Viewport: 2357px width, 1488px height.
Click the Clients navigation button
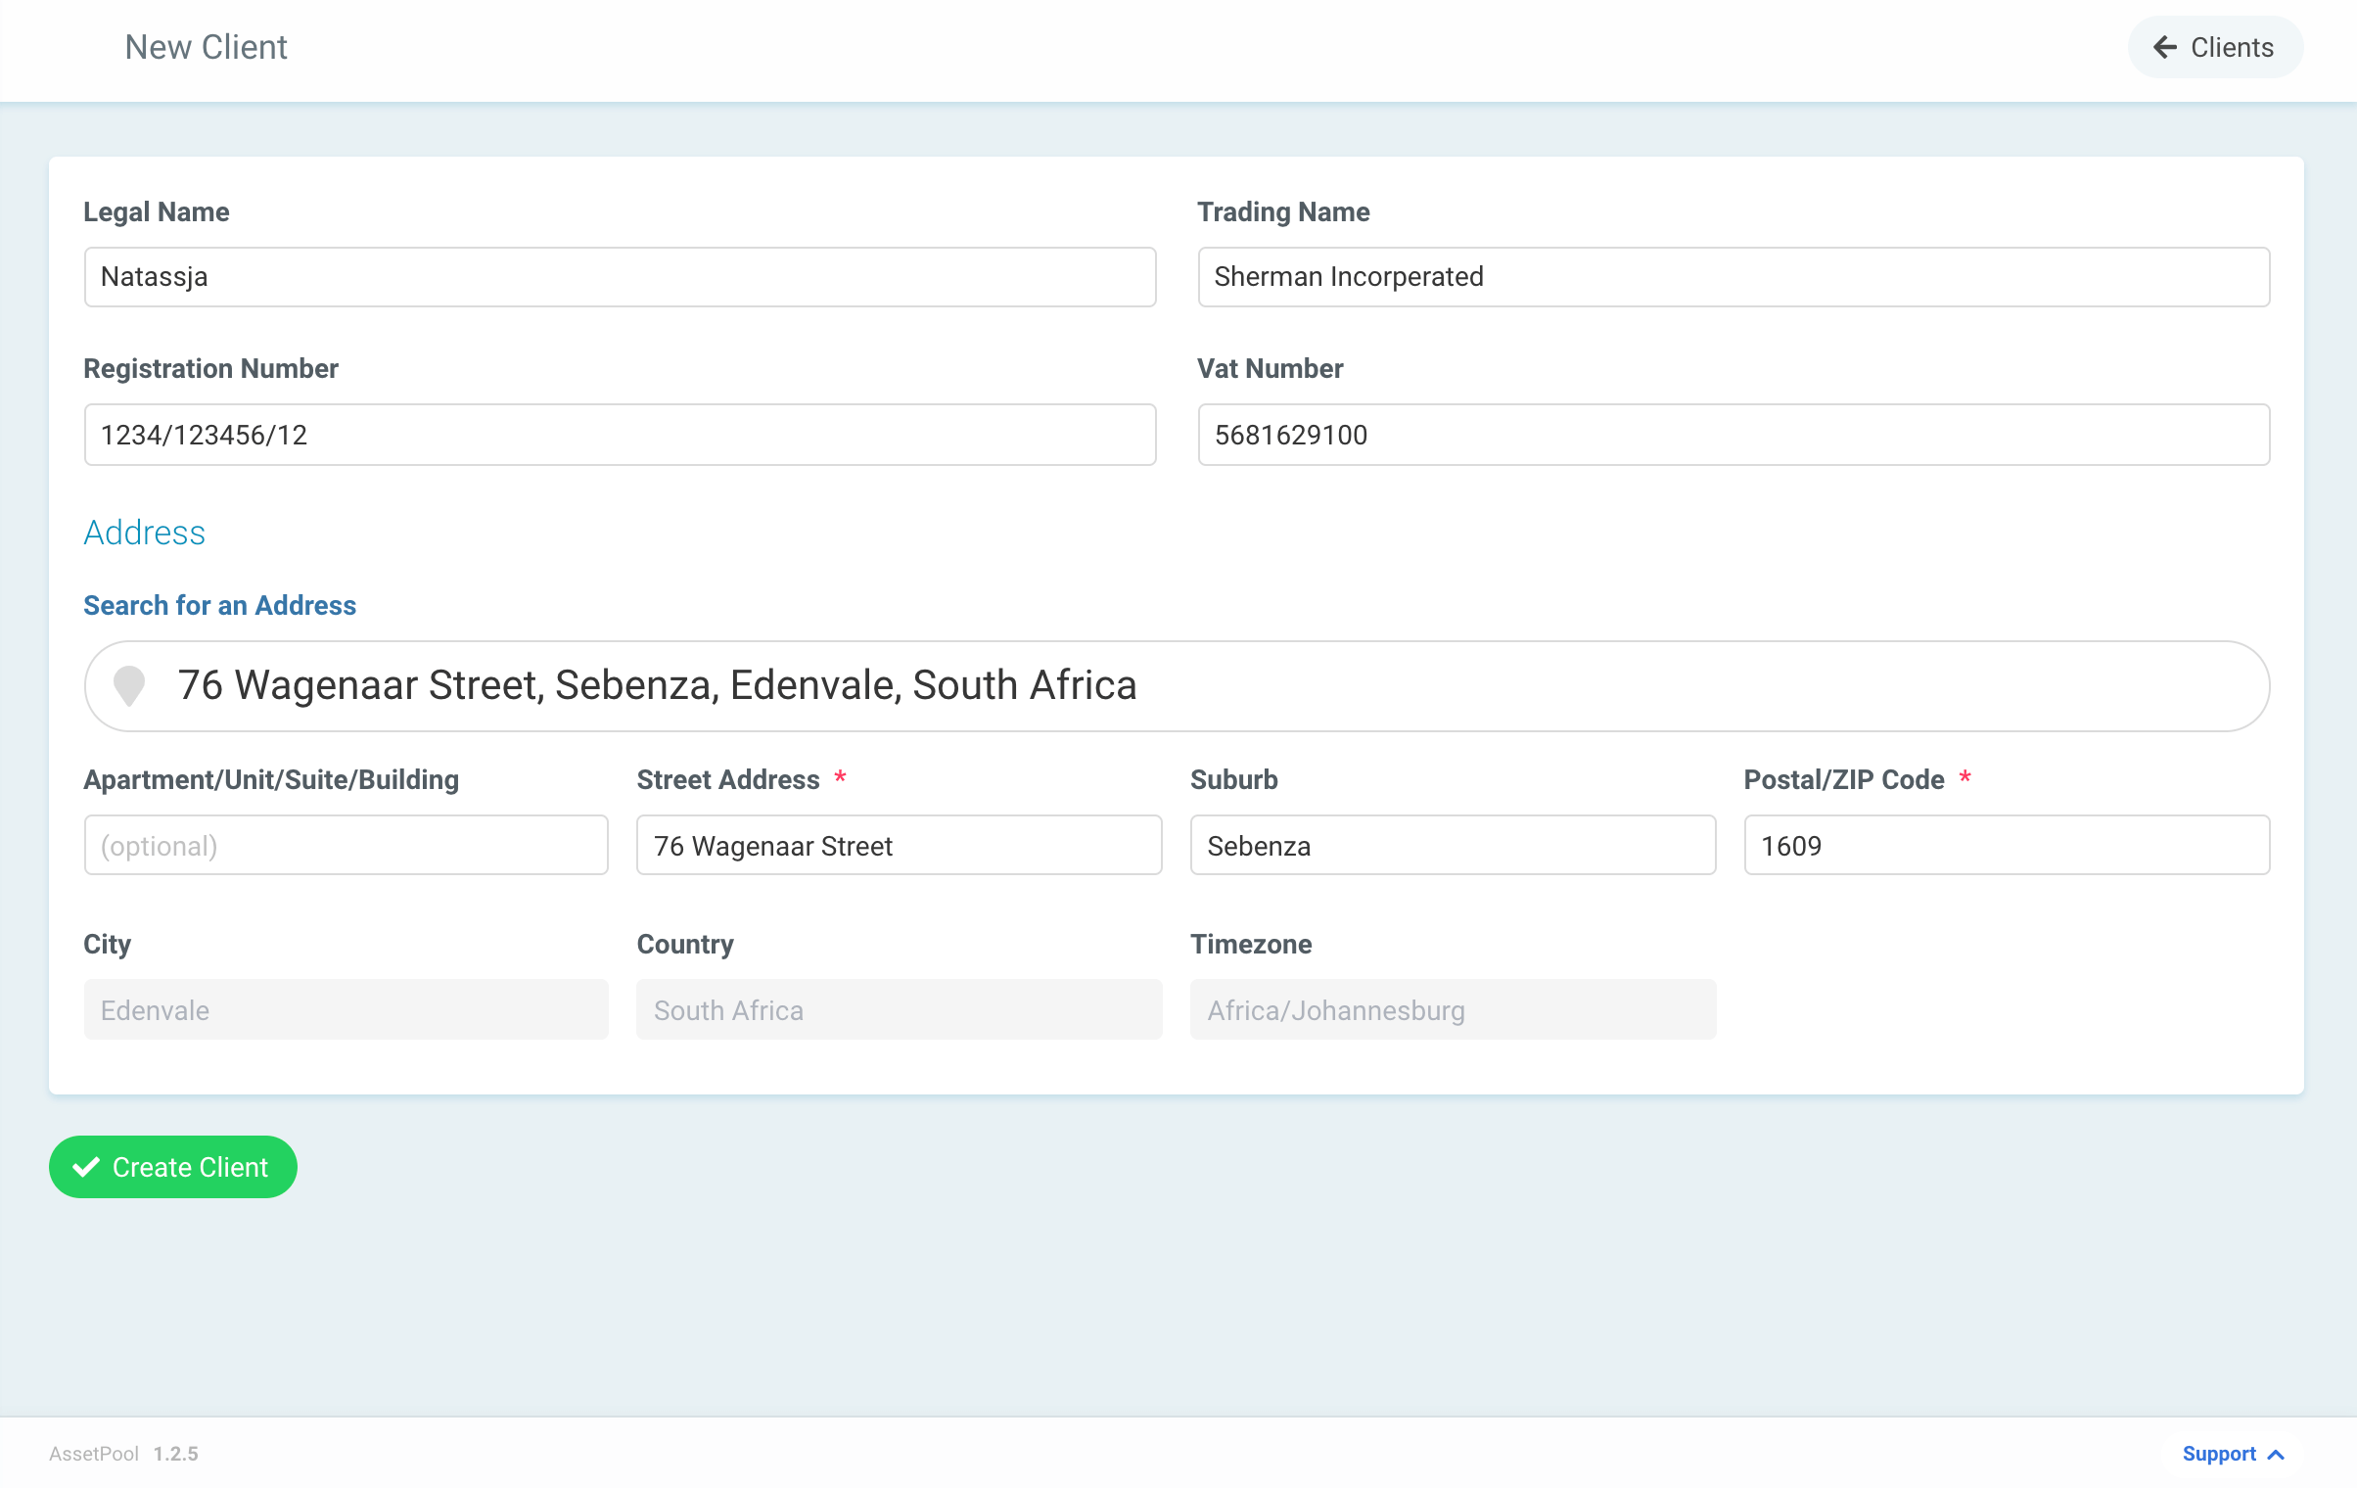point(2215,47)
